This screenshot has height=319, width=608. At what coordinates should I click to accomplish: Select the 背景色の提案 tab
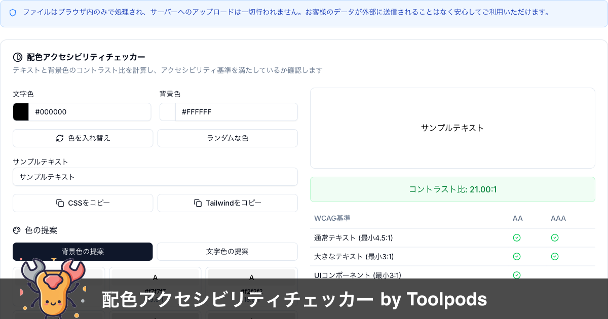(83, 251)
